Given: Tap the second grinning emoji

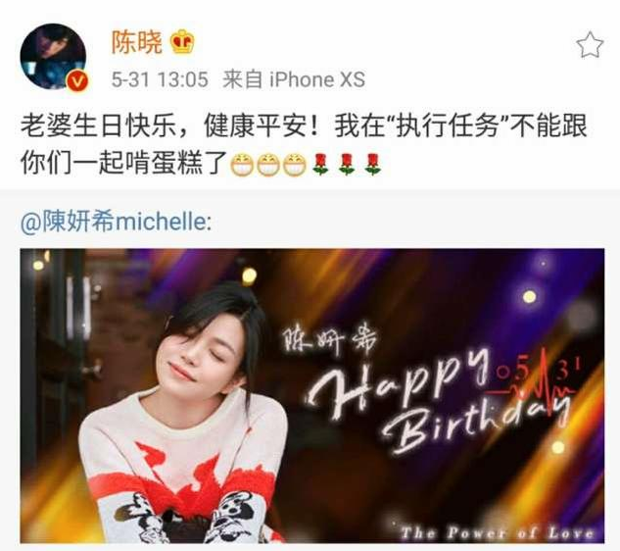Looking at the screenshot, I should tap(268, 165).
